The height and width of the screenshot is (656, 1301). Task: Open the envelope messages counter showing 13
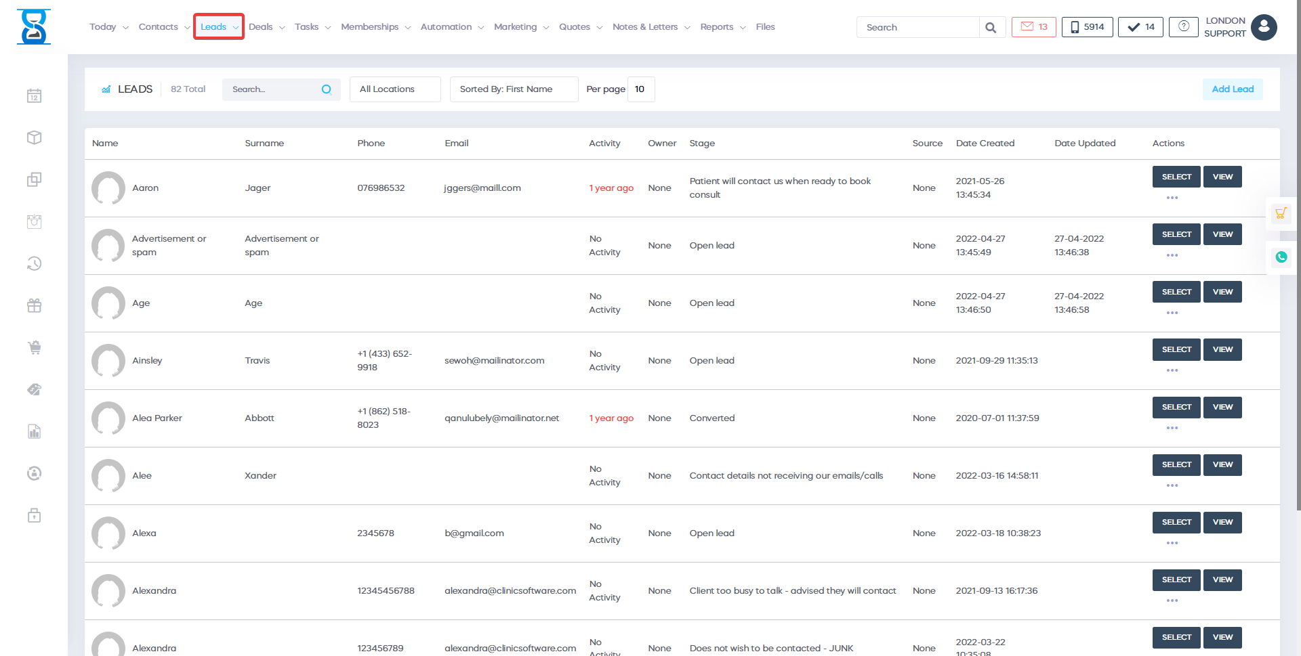(x=1033, y=27)
